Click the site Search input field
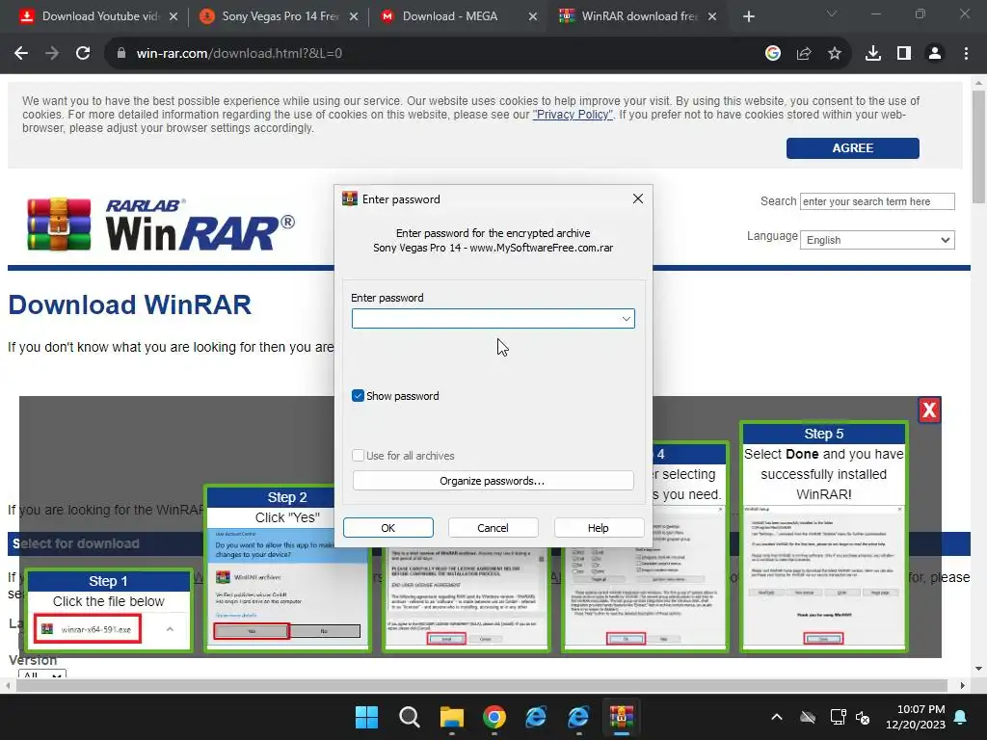Image resolution: width=987 pixels, height=740 pixels. [877, 201]
